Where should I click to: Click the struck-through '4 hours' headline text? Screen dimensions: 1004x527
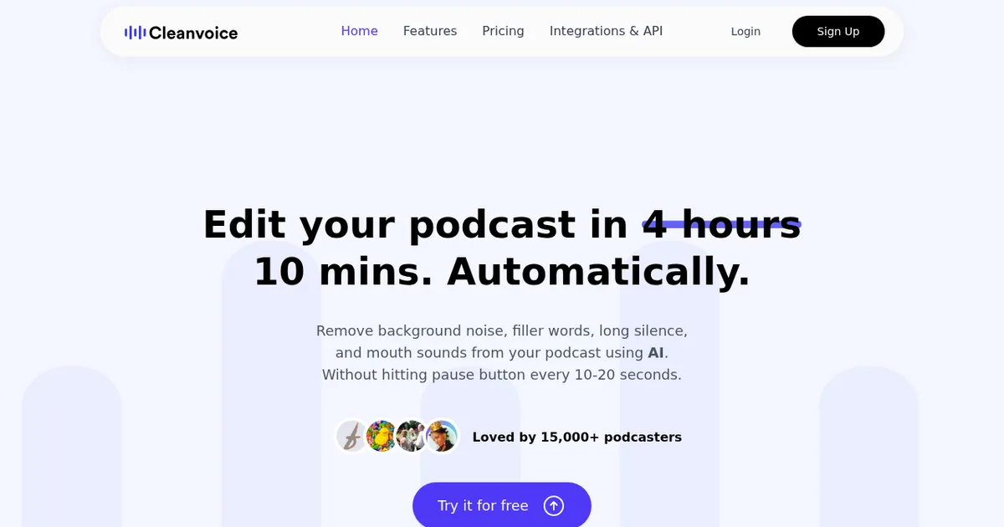coord(722,224)
